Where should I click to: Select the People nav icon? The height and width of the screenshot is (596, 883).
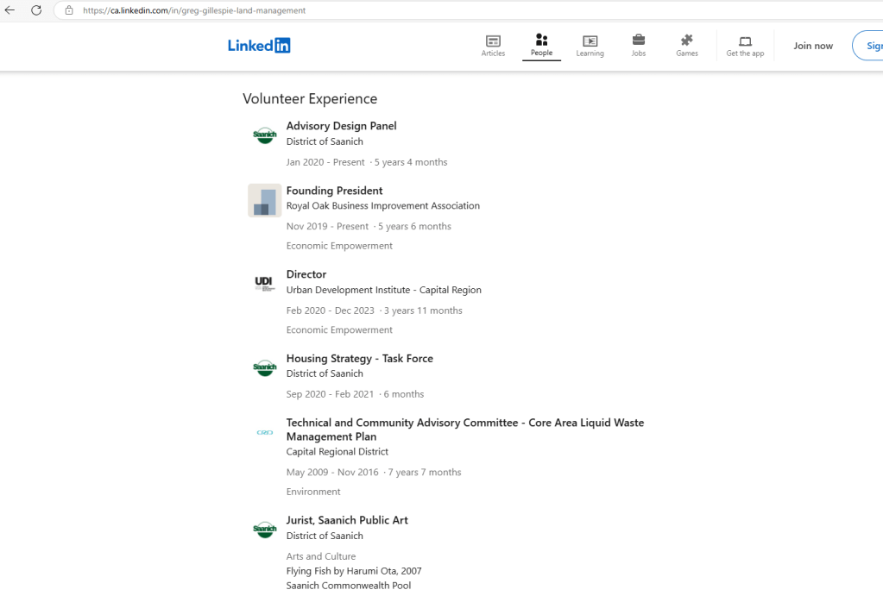[541, 40]
